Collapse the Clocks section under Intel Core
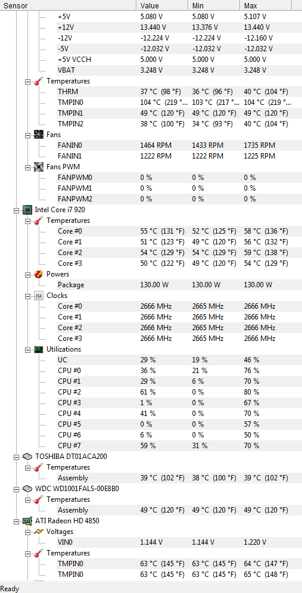 point(27,296)
